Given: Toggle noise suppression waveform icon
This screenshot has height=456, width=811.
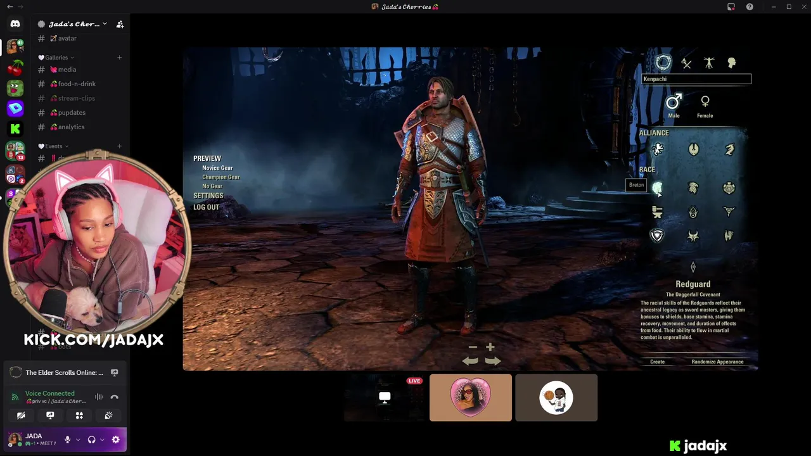Looking at the screenshot, I should [99, 397].
